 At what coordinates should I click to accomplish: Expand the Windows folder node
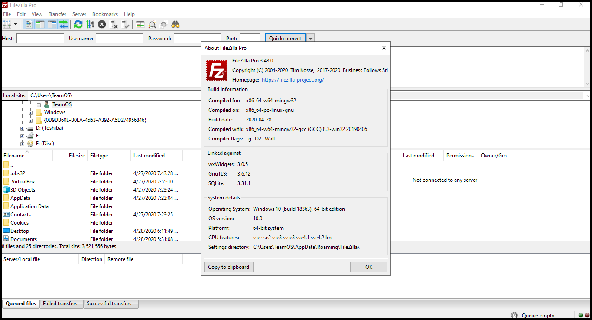(x=31, y=112)
